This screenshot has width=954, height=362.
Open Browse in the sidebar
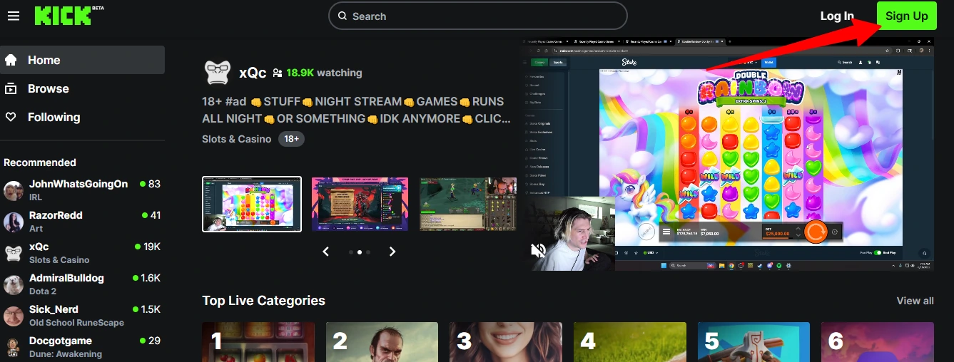pyautogui.click(x=82, y=88)
